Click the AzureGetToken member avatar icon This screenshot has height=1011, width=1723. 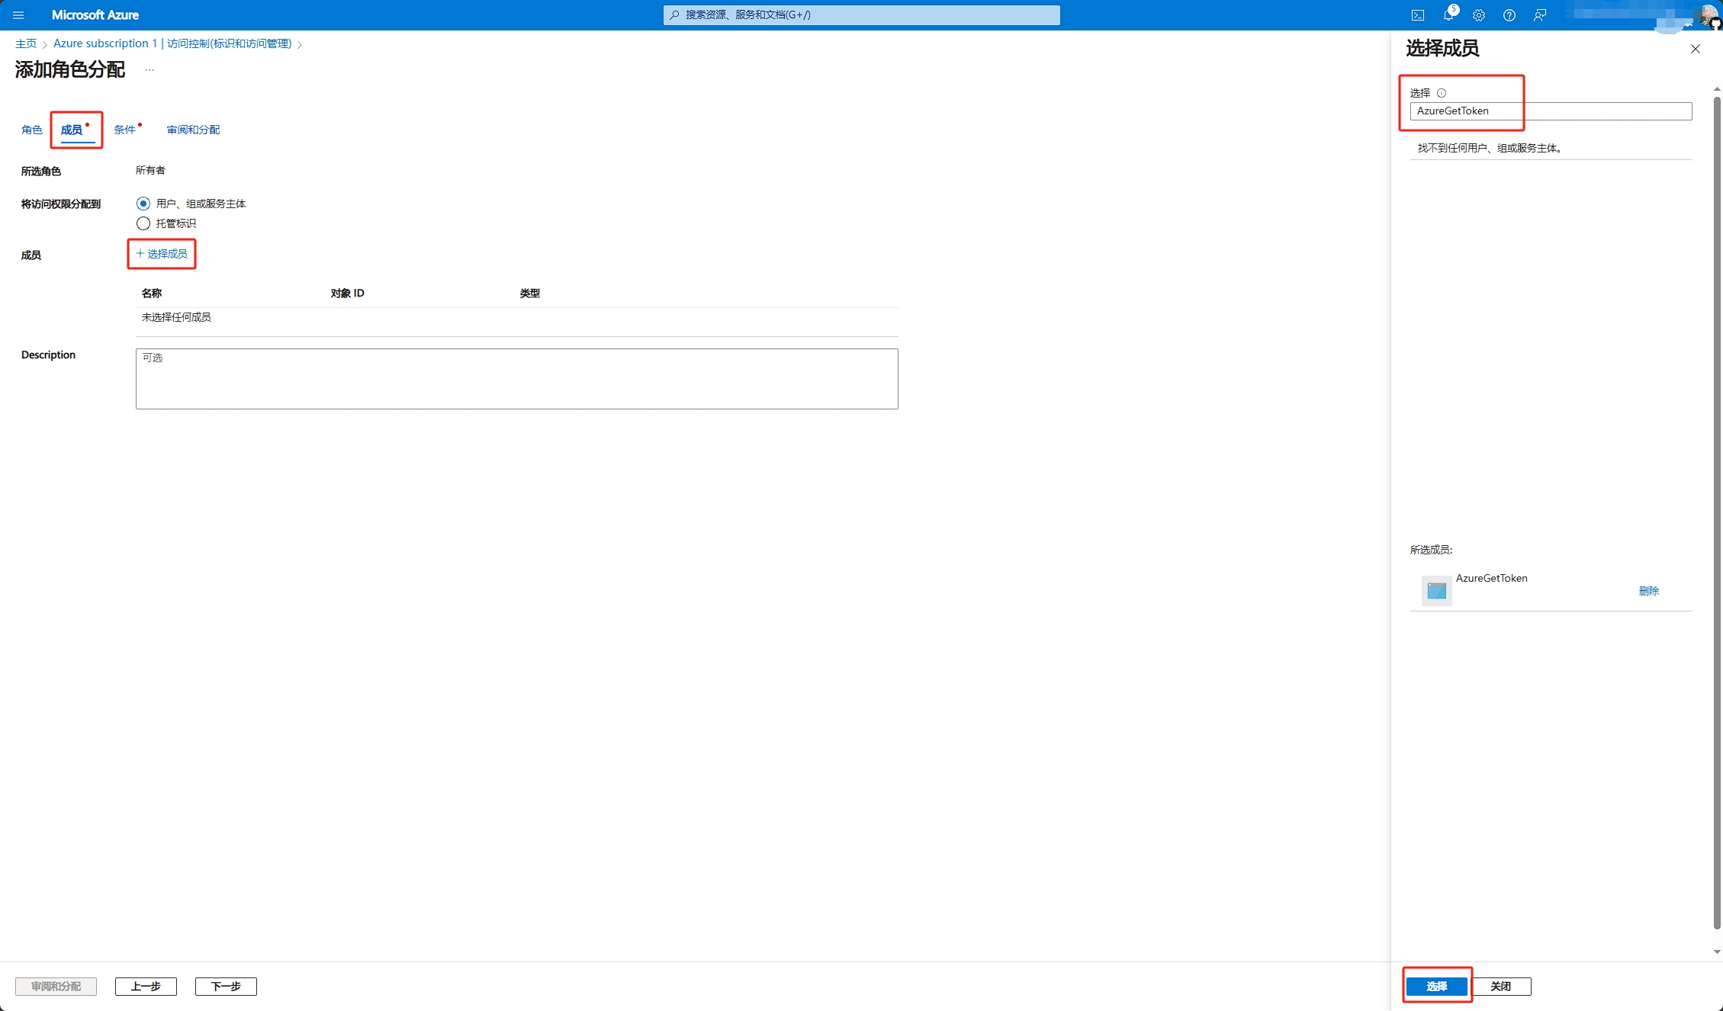click(1436, 591)
